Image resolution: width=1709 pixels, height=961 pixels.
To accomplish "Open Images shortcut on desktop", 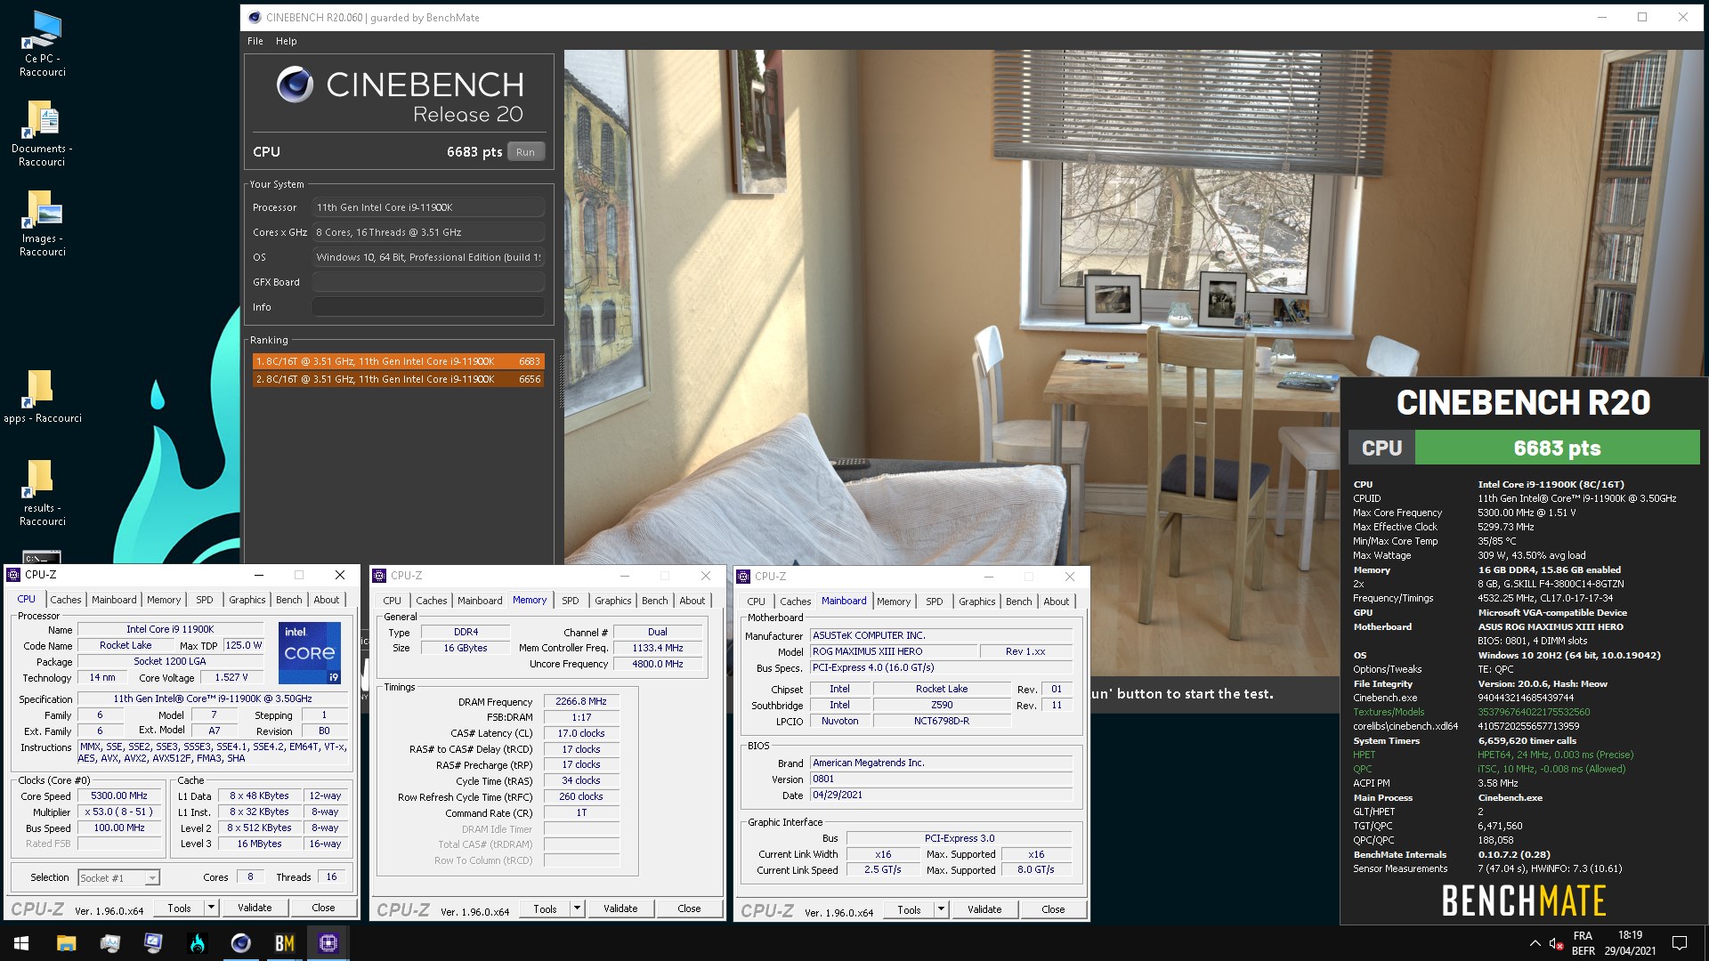I will tap(42, 223).
